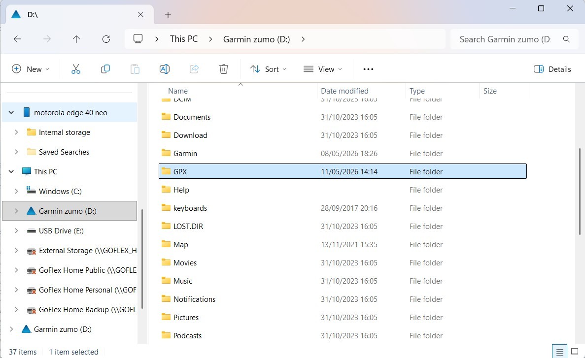The height and width of the screenshot is (358, 585).
Task: Click the motorola edge 40 neo phone icon
Action: [x=27, y=112]
